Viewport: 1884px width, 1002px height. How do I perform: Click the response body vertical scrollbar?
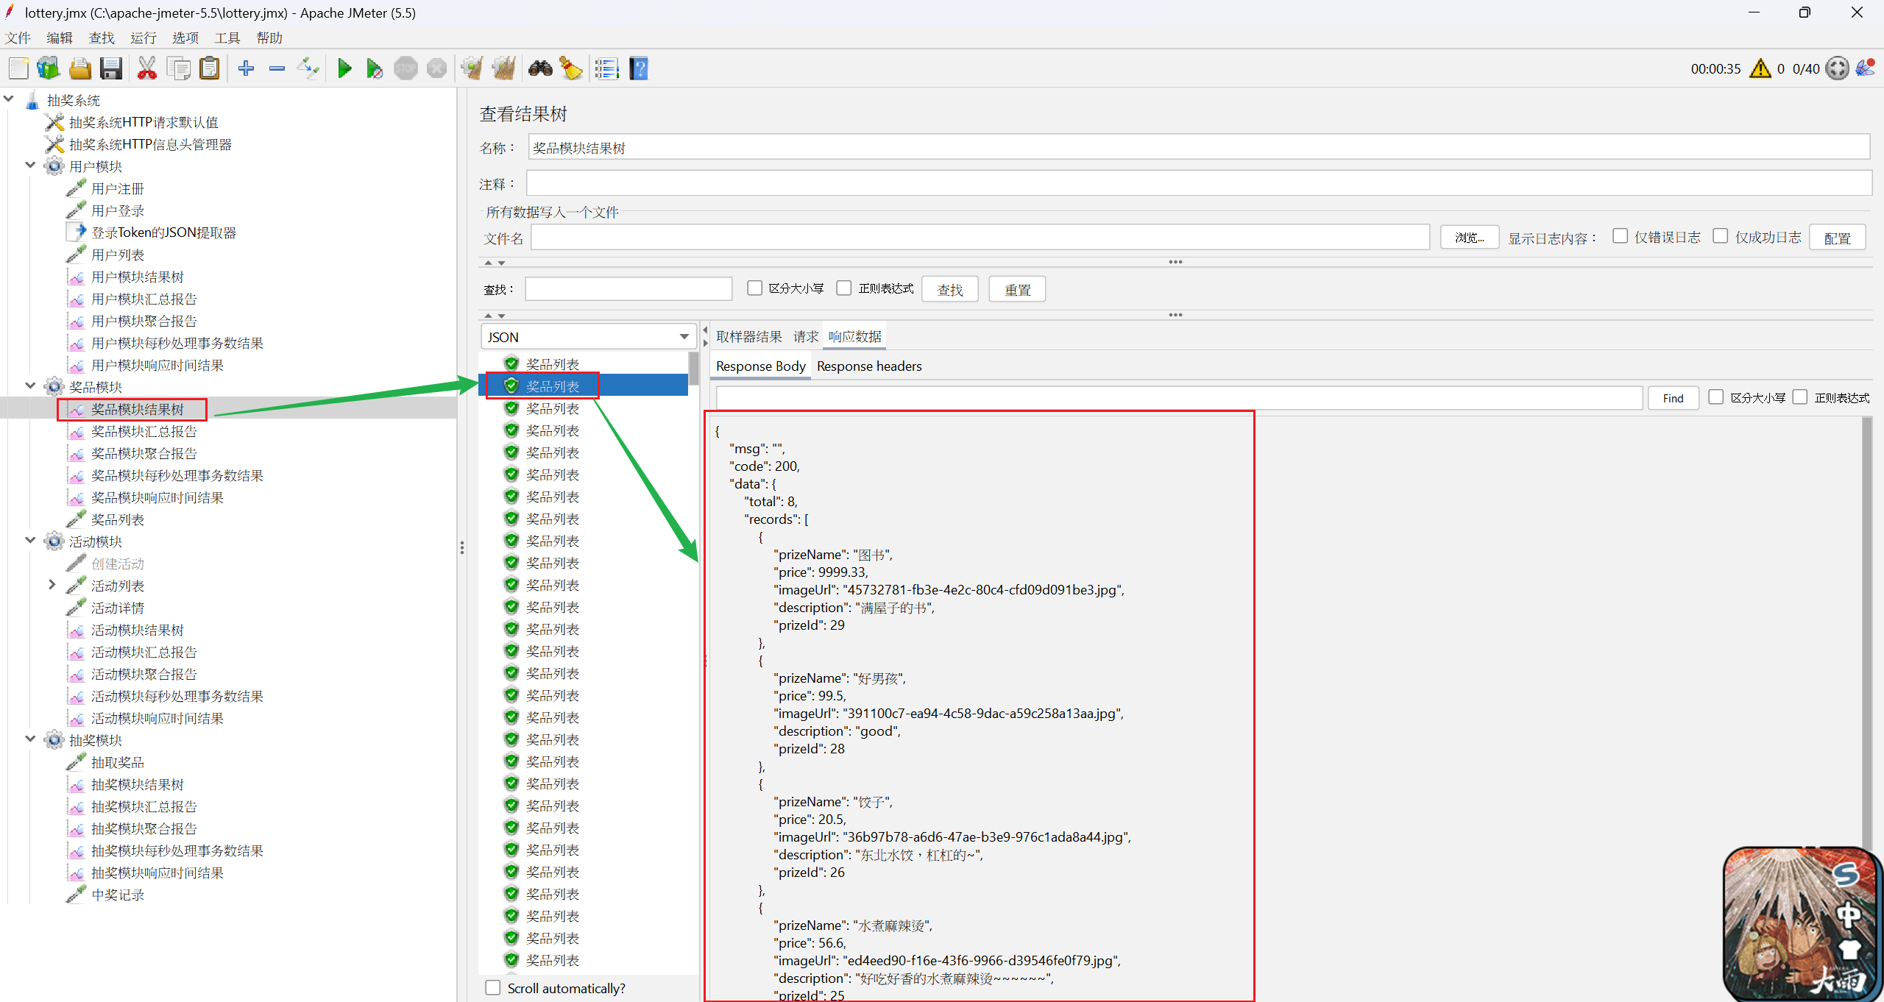[x=1866, y=625]
